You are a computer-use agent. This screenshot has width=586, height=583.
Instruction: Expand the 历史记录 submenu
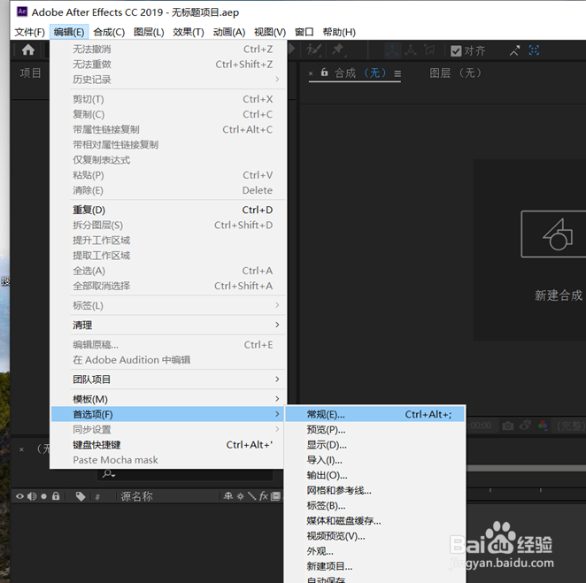[x=168, y=80]
